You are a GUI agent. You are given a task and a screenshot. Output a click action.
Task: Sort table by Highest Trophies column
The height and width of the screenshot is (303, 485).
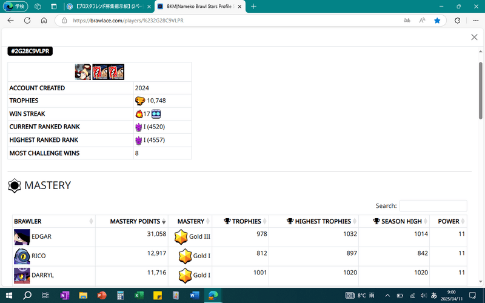(x=314, y=221)
